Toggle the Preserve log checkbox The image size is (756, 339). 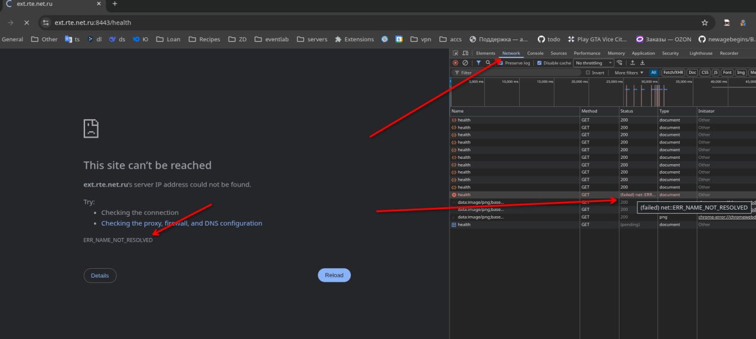[500, 63]
